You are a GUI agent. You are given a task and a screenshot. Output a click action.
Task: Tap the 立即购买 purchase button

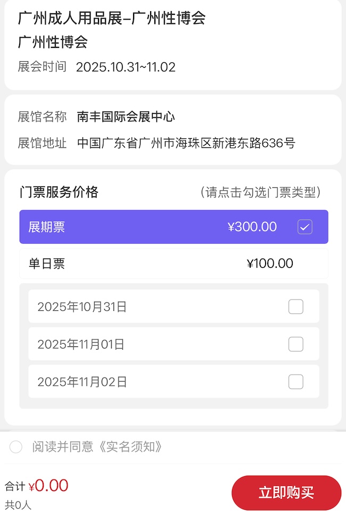[286, 493]
